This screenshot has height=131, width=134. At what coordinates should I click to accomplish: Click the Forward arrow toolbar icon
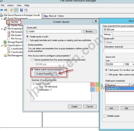pos(6,10)
